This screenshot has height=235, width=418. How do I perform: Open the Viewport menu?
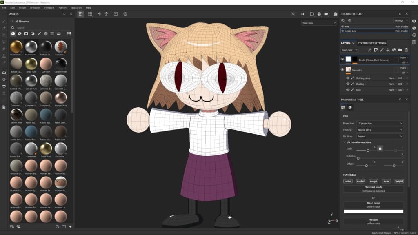pyautogui.click(x=49, y=7)
